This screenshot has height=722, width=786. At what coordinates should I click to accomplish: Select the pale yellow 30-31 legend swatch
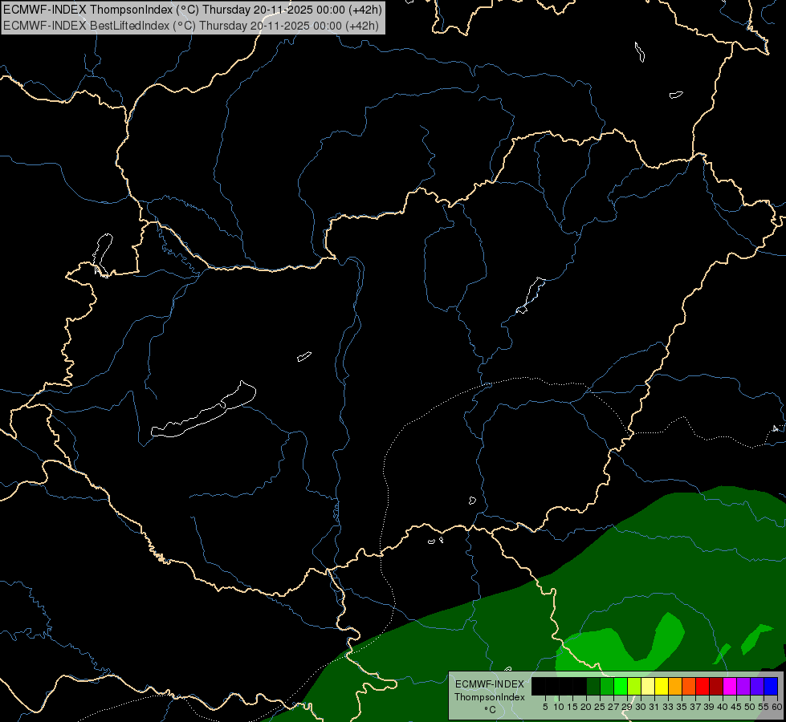[648, 686]
